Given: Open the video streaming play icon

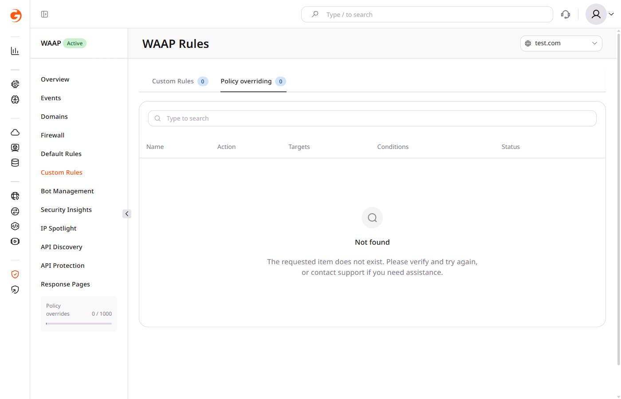Looking at the screenshot, I should (x=15, y=242).
